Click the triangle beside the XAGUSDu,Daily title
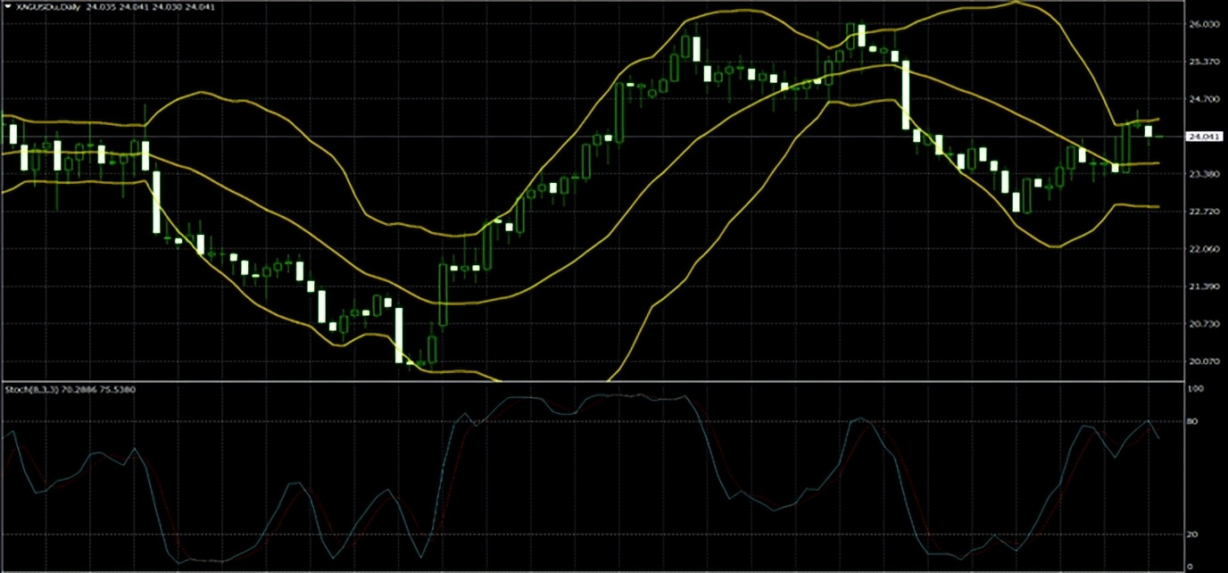 tap(9, 5)
